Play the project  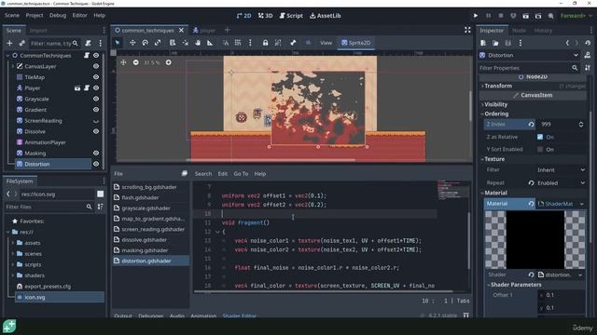(476, 16)
